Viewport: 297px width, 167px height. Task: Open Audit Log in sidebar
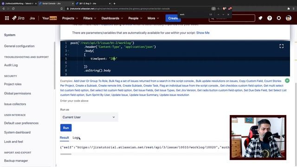pyautogui.click(x=11, y=65)
